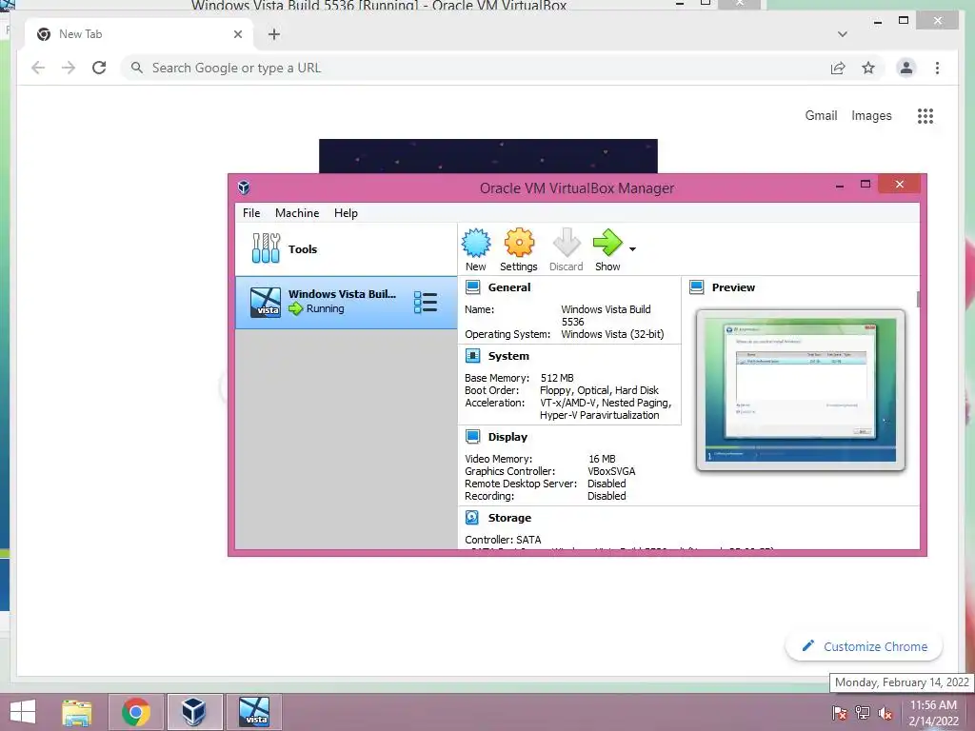The height and width of the screenshot is (731, 975).
Task: Click the General section monitor icon
Action: coord(472,287)
